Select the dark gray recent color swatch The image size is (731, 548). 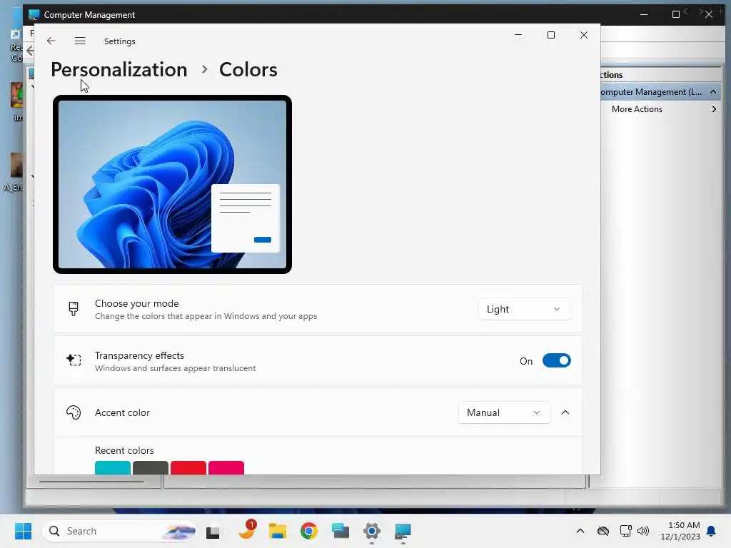coord(151,467)
